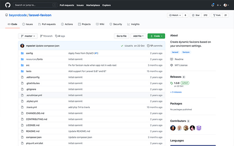Select the Code tab
234x146 pixels.
[12, 24]
